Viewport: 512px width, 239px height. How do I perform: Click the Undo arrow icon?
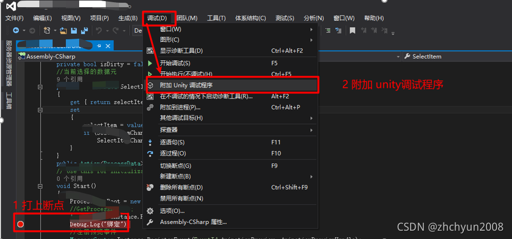99,30
